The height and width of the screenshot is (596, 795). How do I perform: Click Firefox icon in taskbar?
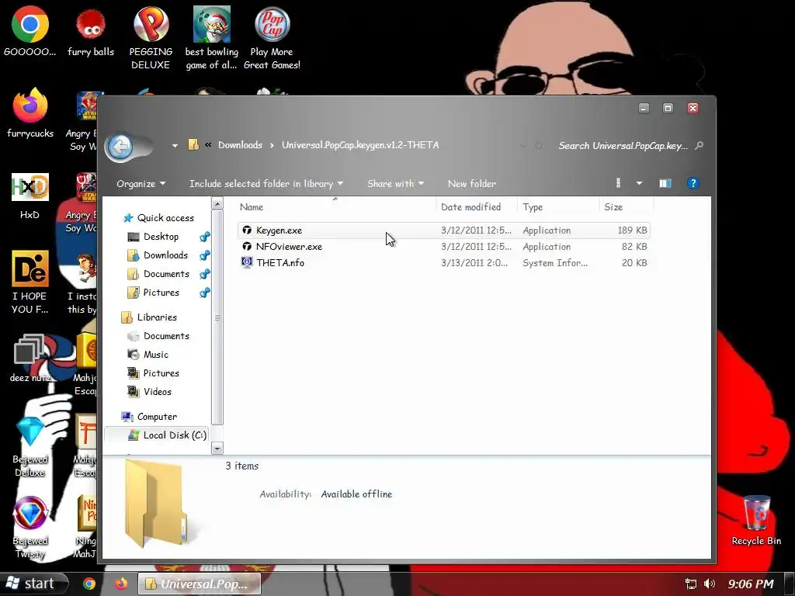point(120,584)
